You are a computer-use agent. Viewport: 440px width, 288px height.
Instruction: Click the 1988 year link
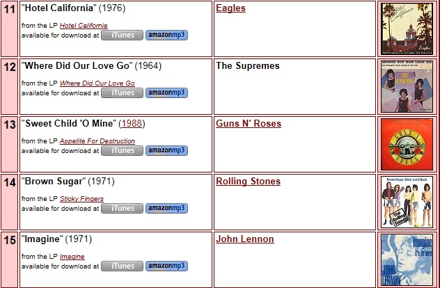click(132, 123)
